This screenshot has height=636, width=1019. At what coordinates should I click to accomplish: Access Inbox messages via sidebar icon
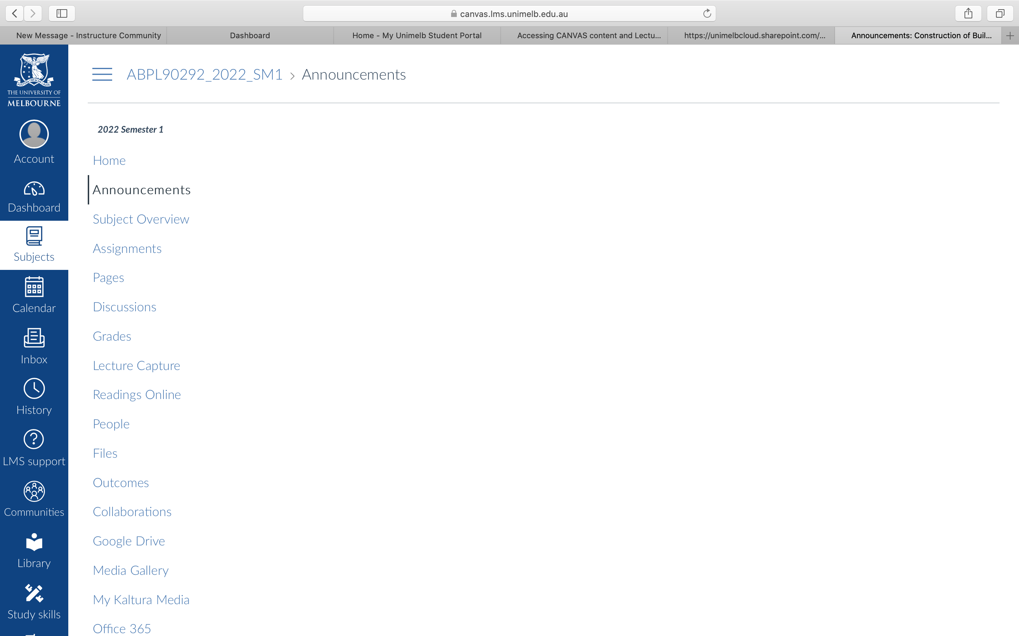pos(34,345)
